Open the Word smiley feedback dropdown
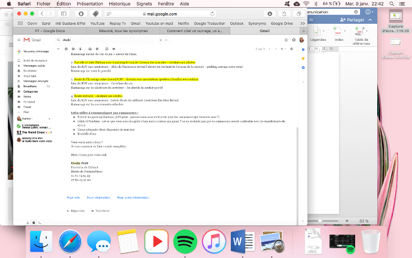The width and height of the screenshot is (412, 258). coord(369,12)
